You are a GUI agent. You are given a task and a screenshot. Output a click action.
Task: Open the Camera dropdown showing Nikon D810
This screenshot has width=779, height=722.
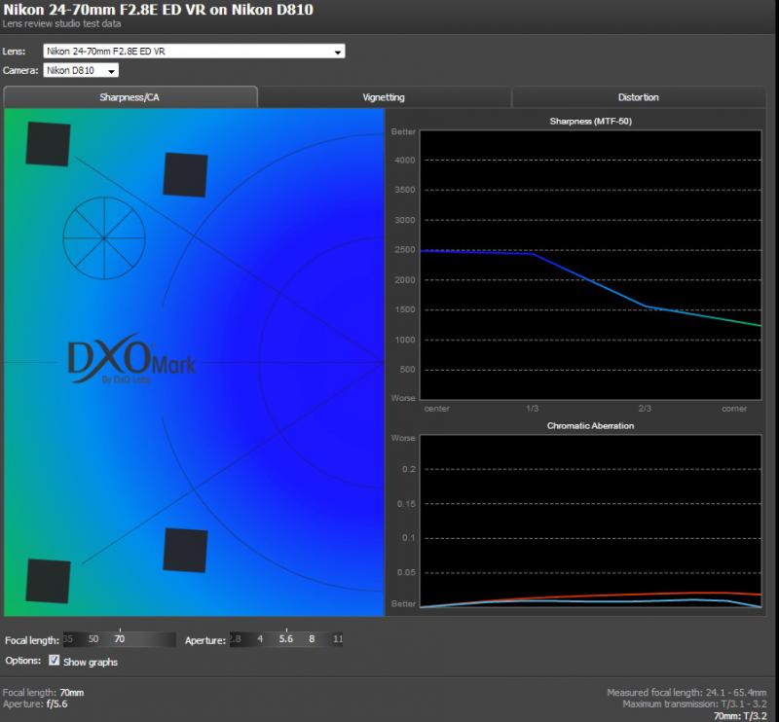pyautogui.click(x=81, y=70)
